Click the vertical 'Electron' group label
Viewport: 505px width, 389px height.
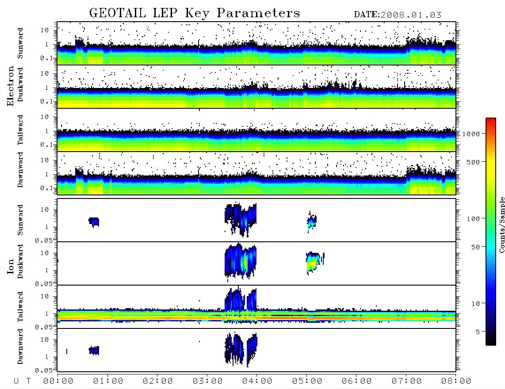(10, 86)
